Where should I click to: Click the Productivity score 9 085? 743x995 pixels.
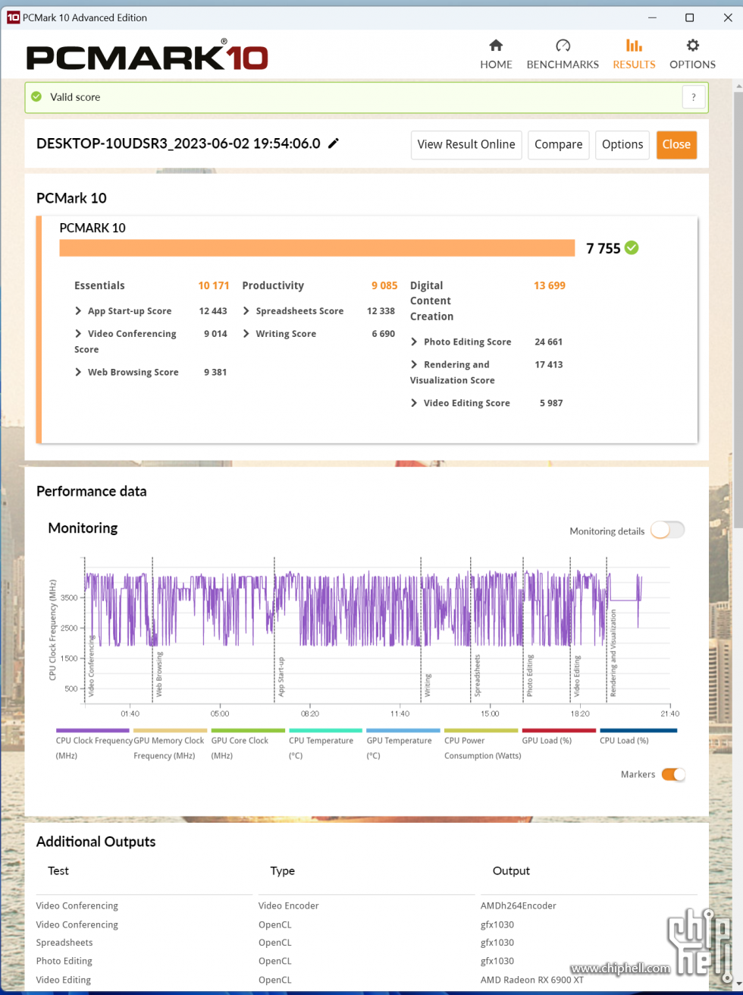tap(384, 285)
